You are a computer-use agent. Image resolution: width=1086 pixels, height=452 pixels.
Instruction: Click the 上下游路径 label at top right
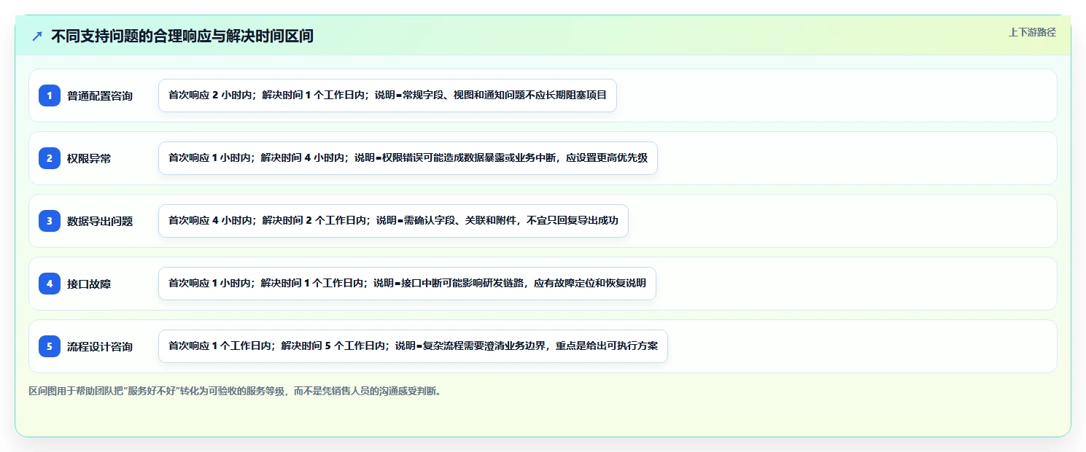(1032, 32)
